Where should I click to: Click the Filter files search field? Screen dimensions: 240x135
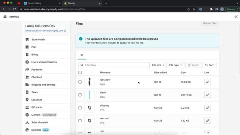click(113, 65)
